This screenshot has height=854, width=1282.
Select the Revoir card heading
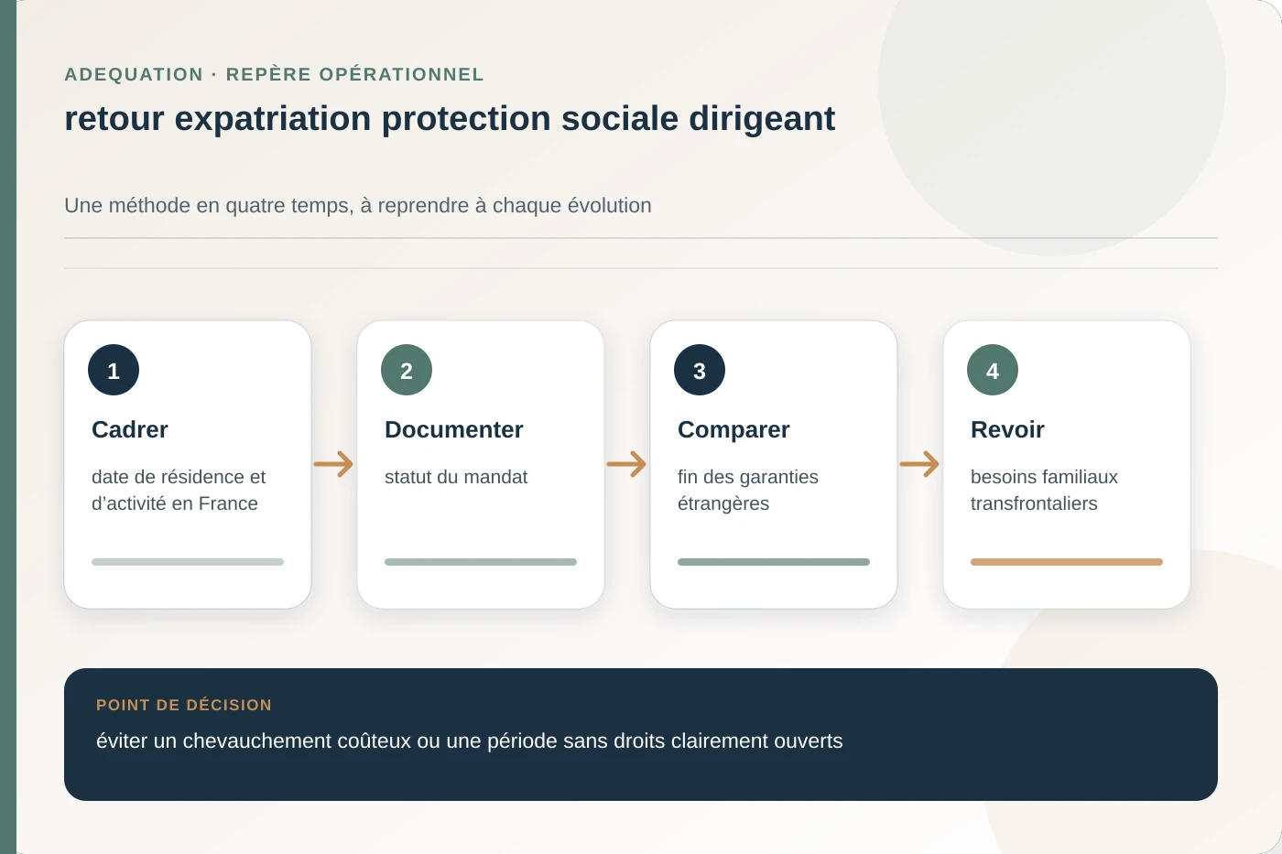[1007, 429]
